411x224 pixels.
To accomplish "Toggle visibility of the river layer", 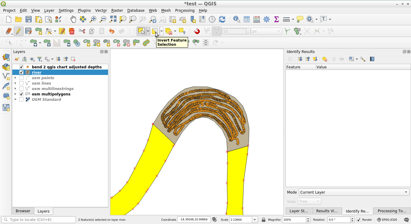I will tap(21, 72).
